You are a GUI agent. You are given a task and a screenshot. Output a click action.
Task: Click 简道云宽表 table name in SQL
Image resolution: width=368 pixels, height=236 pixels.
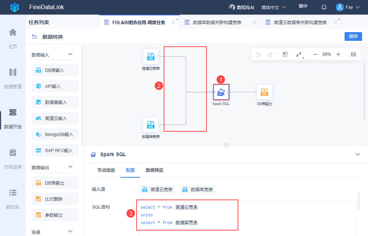point(187,207)
